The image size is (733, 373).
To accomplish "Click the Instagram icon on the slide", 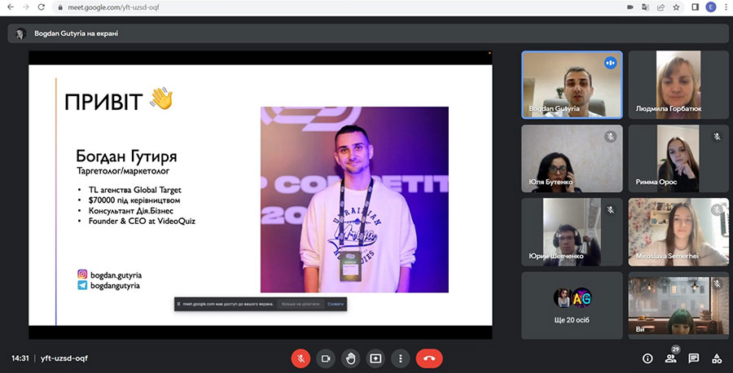I will click(x=82, y=274).
